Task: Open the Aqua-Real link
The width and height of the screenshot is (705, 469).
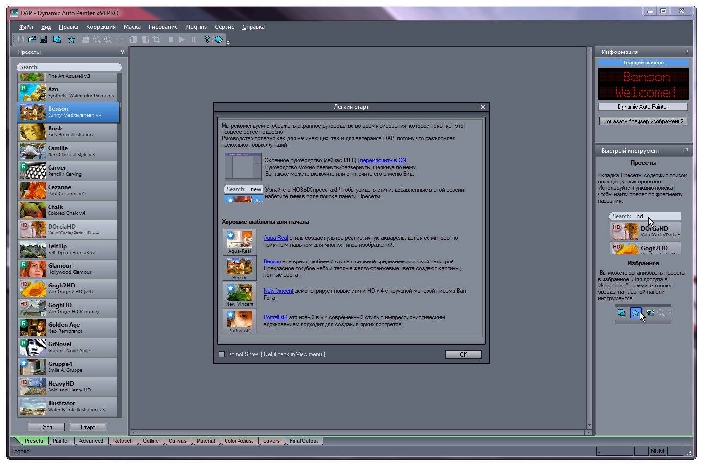Action: point(276,238)
